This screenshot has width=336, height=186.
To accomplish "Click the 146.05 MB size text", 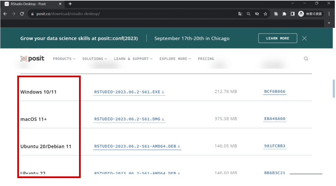I will coord(226,146).
